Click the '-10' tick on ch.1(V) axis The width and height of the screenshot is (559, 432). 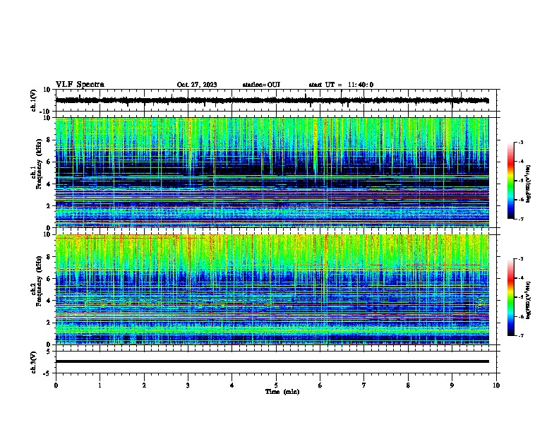pos(46,112)
